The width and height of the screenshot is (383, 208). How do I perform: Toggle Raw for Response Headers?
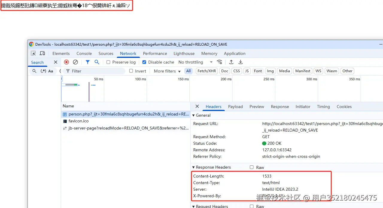point(252,167)
